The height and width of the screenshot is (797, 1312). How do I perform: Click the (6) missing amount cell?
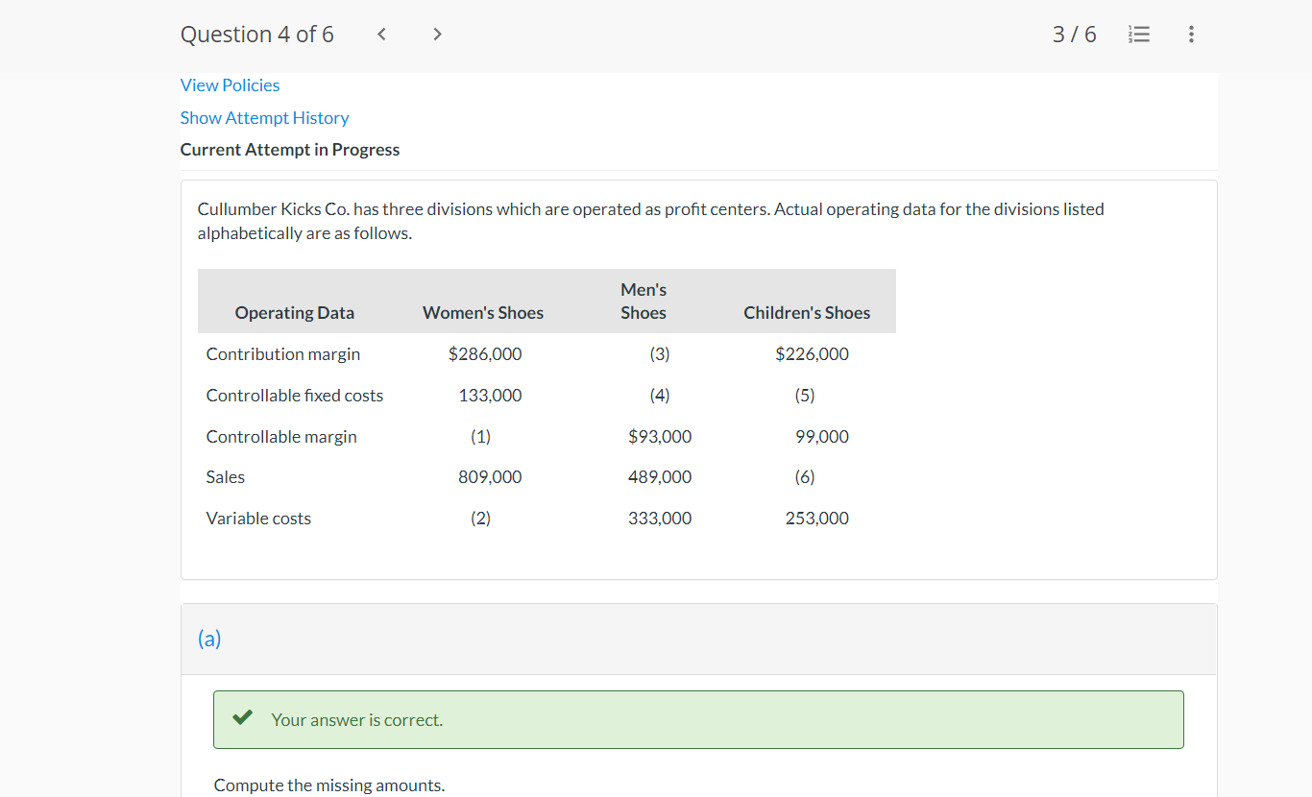click(805, 477)
